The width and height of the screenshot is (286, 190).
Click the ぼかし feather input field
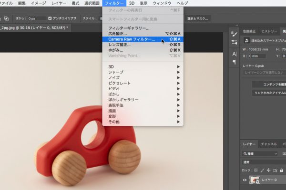tap(36, 19)
